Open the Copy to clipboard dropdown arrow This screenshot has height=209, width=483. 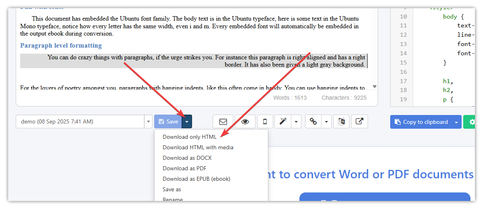pos(456,122)
